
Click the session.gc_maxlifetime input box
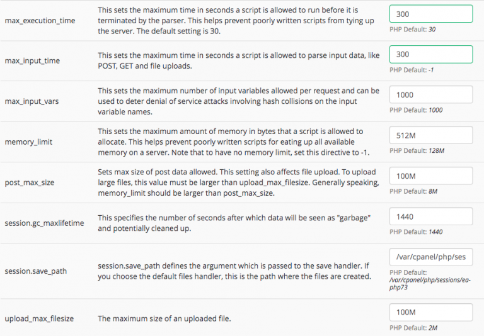pos(431,216)
